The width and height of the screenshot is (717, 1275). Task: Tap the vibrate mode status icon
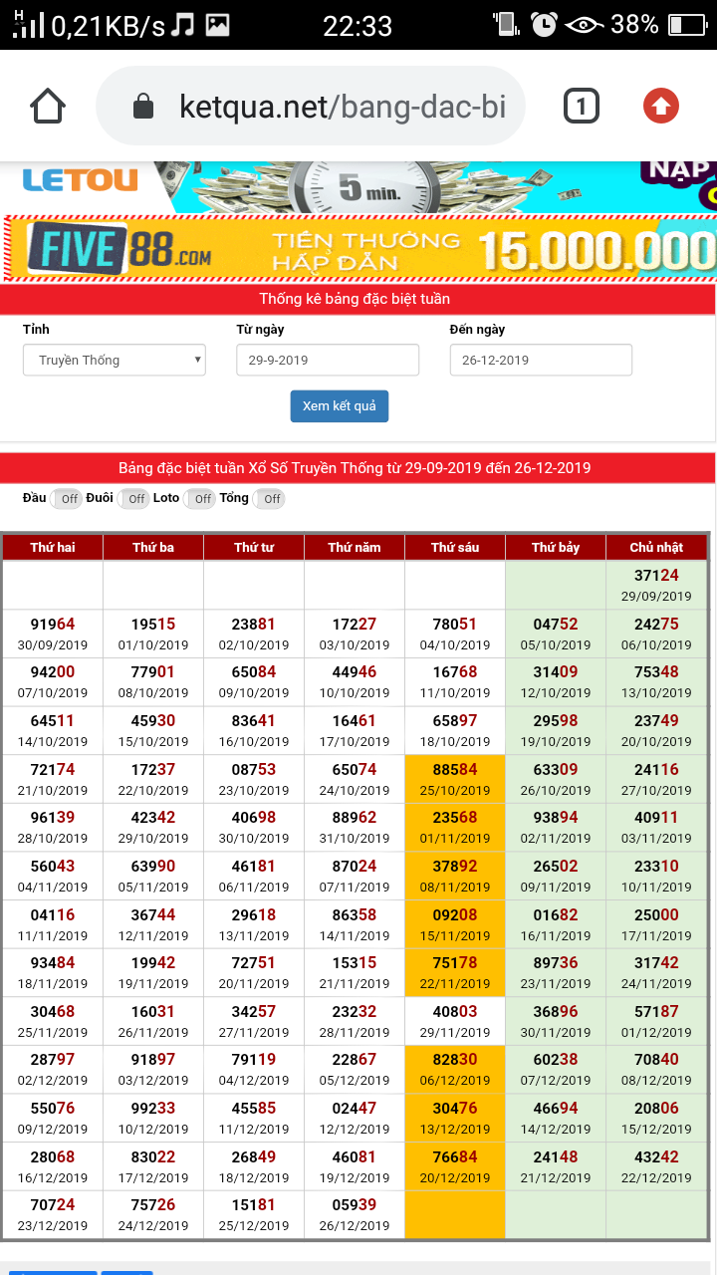[507, 25]
